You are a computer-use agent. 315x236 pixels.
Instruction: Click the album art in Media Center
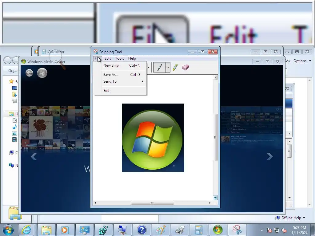41,128
